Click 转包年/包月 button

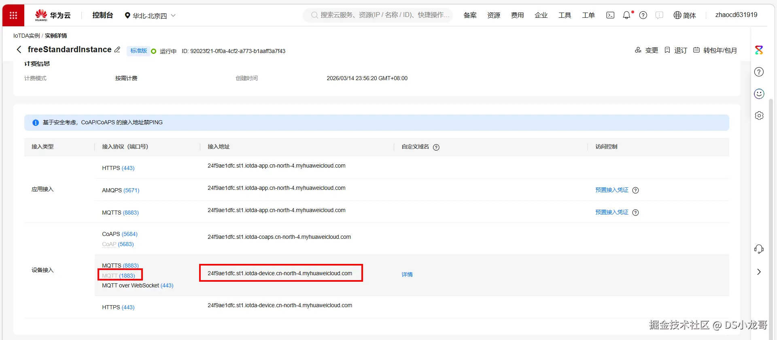pos(715,50)
